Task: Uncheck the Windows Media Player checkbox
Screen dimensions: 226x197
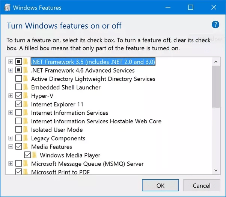Action: pyautogui.click(x=27, y=155)
